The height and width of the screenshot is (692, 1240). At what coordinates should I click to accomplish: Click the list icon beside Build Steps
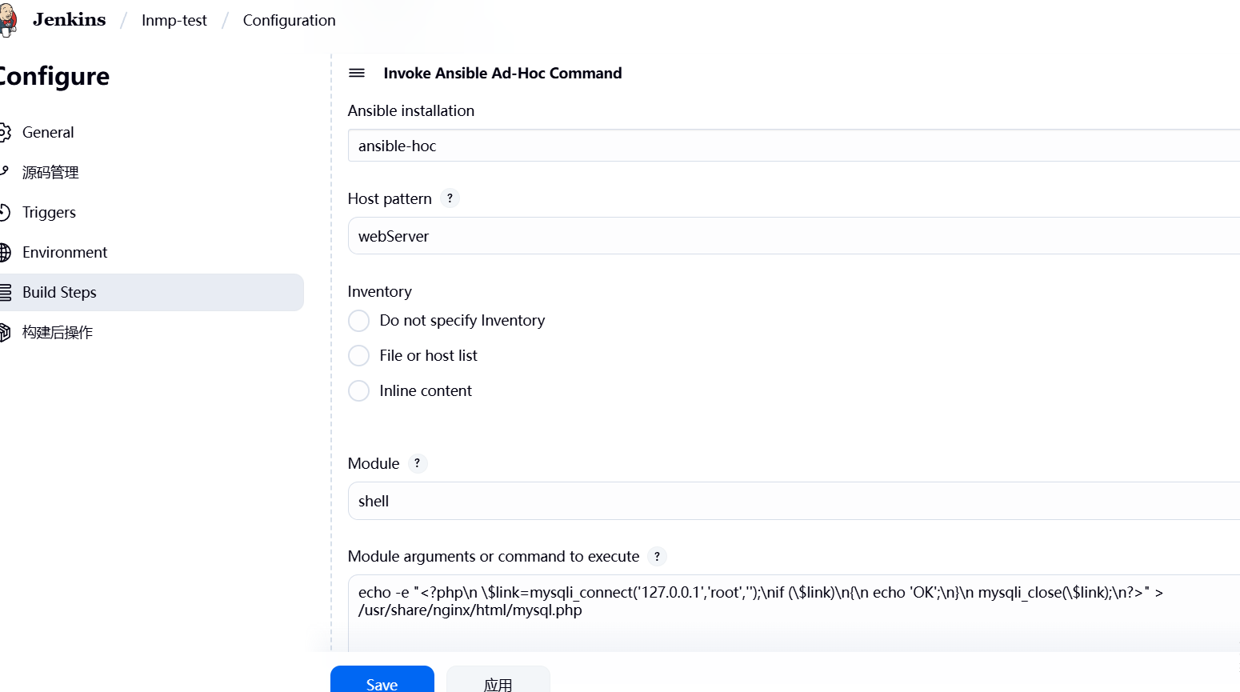coord(4,292)
